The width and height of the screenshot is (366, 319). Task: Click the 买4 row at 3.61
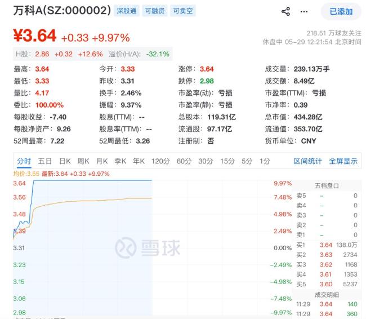click(327, 274)
